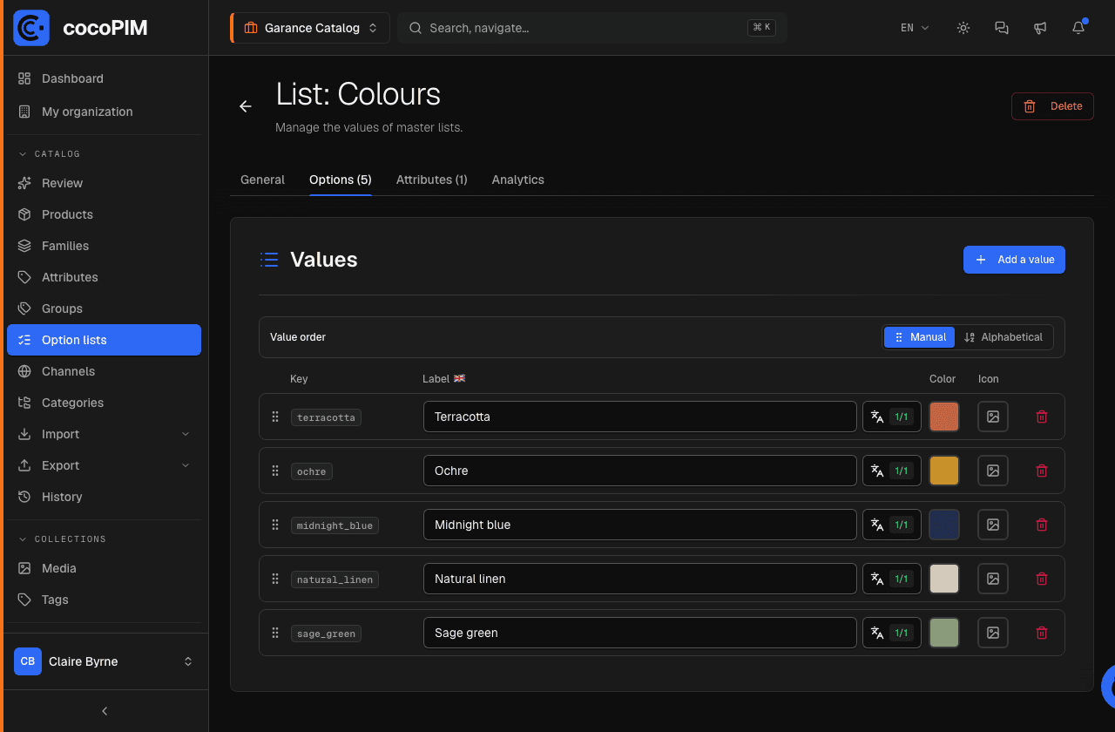Select Manual value order
The width and height of the screenshot is (1115, 732).
920,337
